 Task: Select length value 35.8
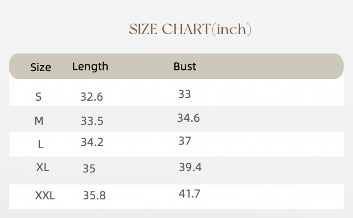point(94,195)
